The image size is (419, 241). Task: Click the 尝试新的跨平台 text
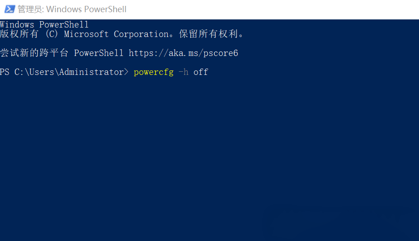coord(34,53)
